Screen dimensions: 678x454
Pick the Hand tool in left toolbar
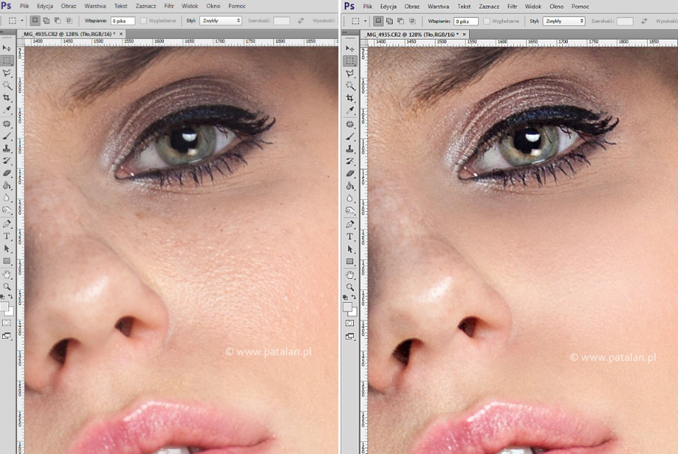coord(7,274)
